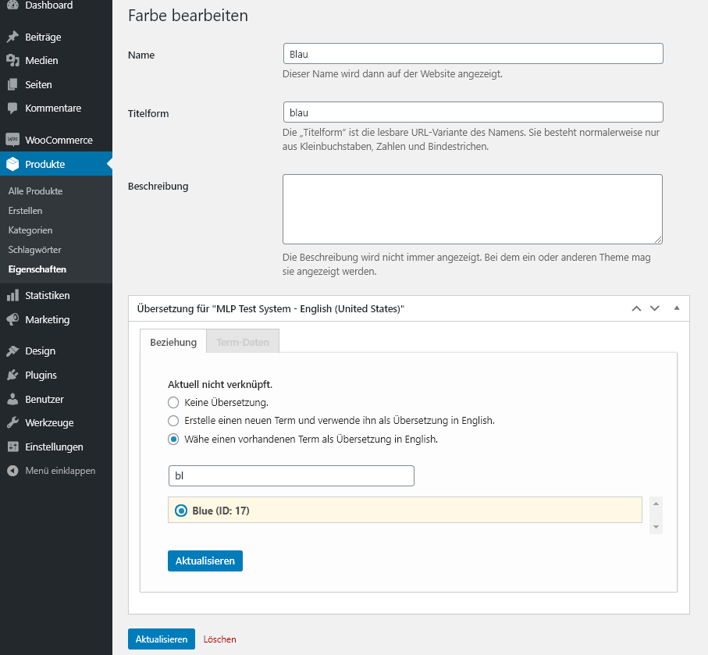Move the translation box down with chevron
The image size is (708, 655).
(655, 308)
